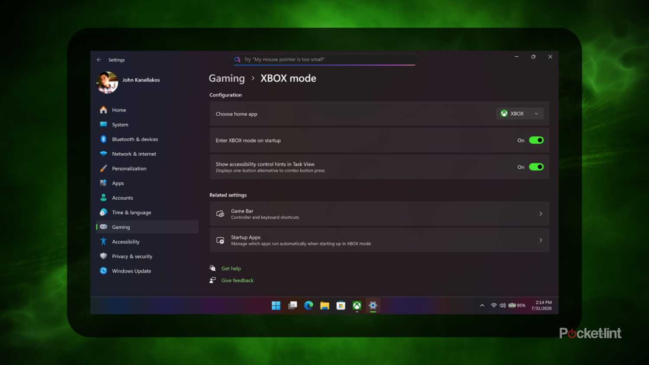Toggle accessibility control hints in Task View

tap(536, 167)
